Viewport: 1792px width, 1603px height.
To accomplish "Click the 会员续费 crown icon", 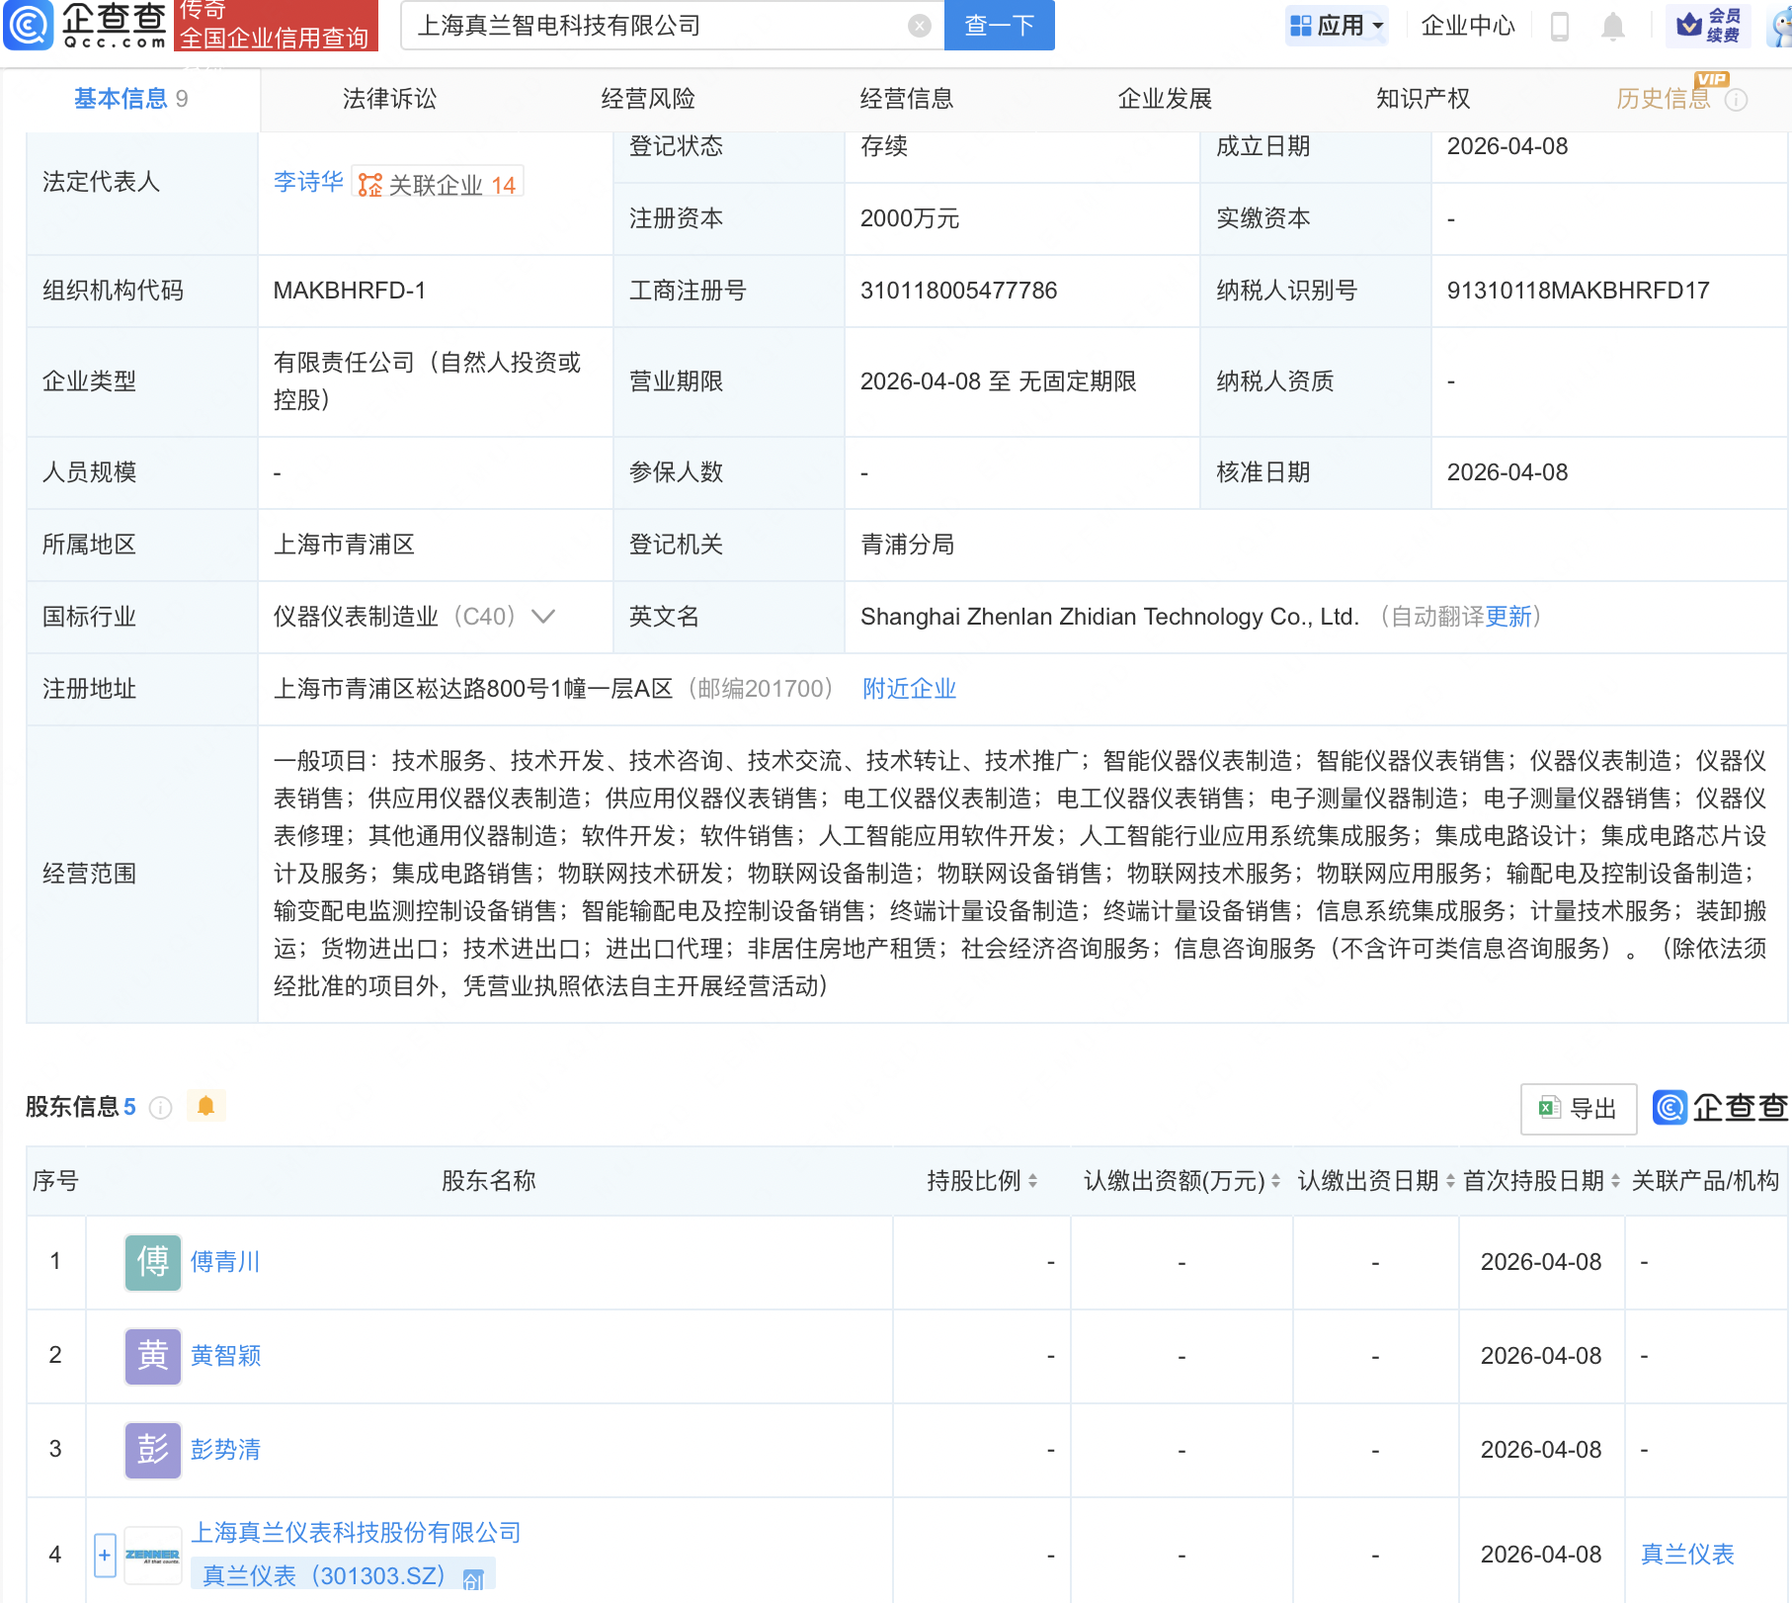I will pos(1691,26).
